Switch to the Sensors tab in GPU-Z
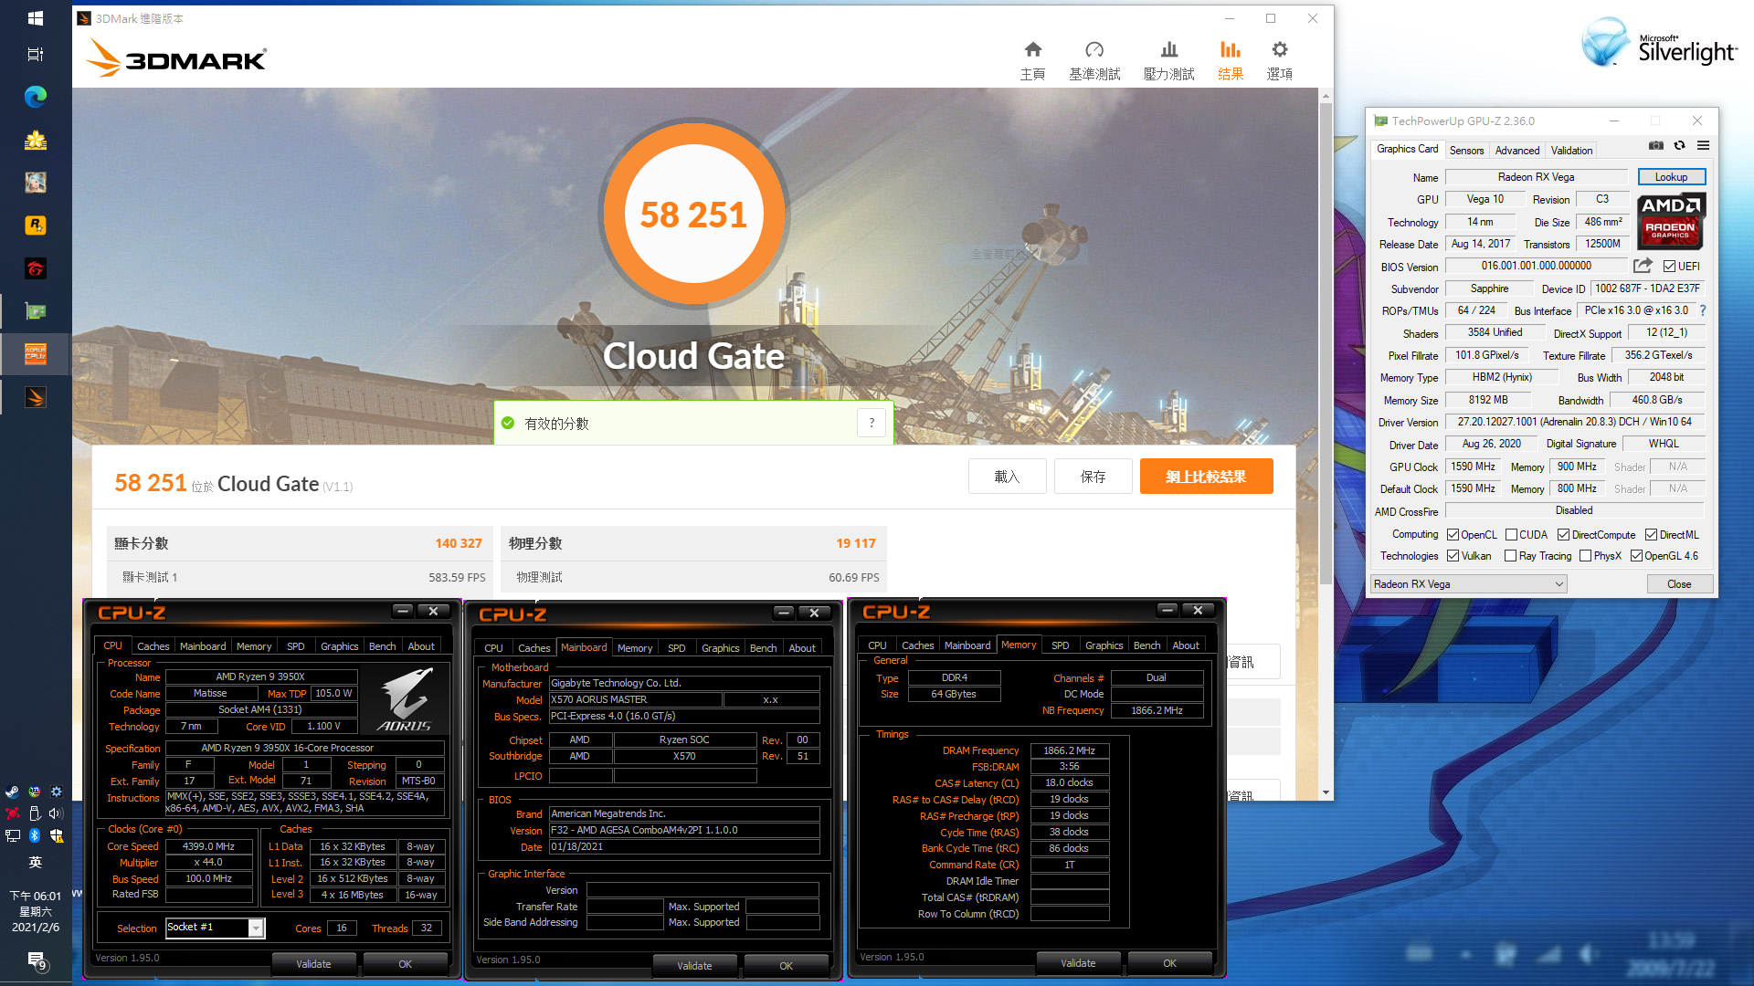 1466,151
